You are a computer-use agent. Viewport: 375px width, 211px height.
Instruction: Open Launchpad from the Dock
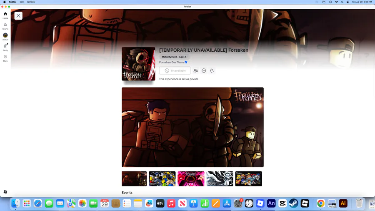coord(27,203)
